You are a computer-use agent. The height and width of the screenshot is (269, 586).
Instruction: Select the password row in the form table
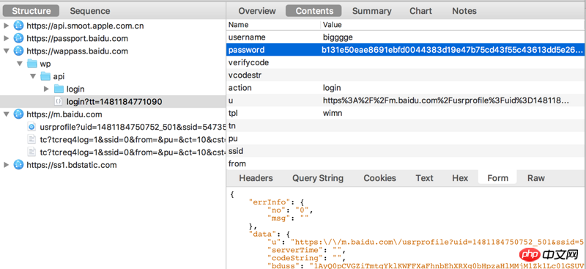coord(406,50)
